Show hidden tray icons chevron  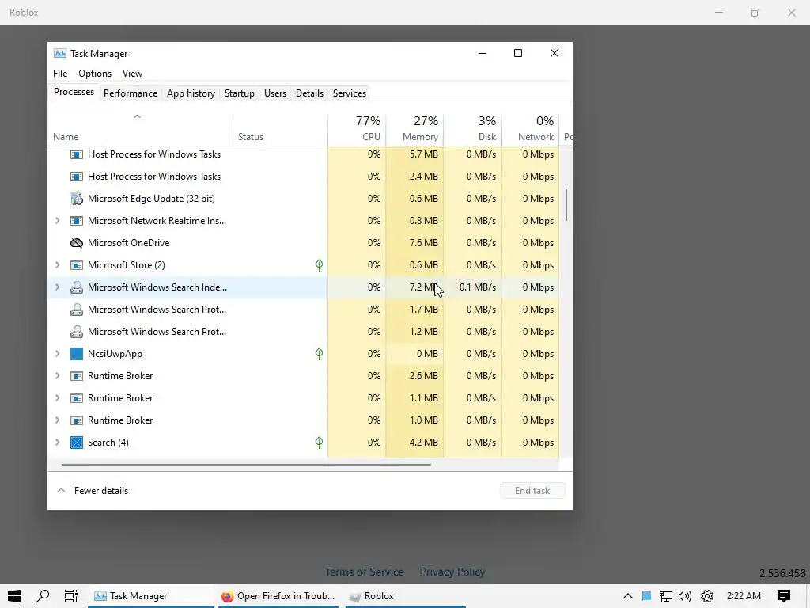coord(627,596)
